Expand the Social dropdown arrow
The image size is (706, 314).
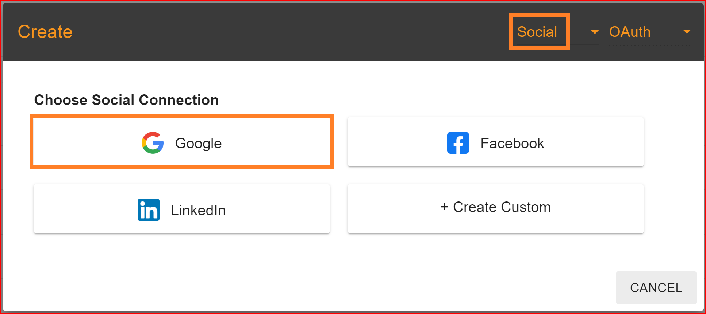point(595,32)
